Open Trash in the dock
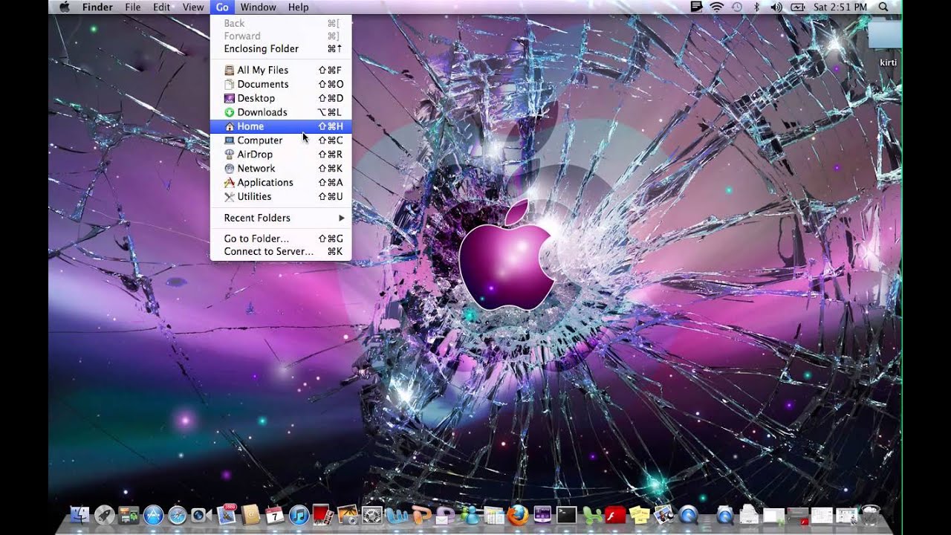The image size is (951, 535). click(x=871, y=515)
